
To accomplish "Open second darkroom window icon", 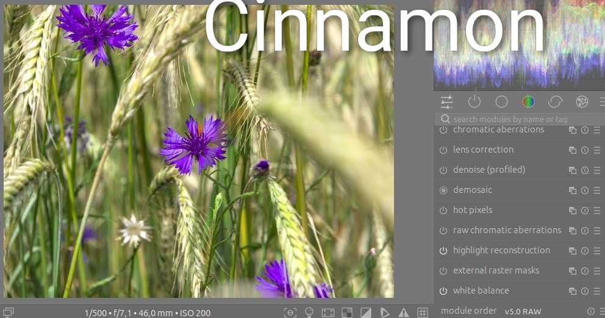I will [8, 313].
